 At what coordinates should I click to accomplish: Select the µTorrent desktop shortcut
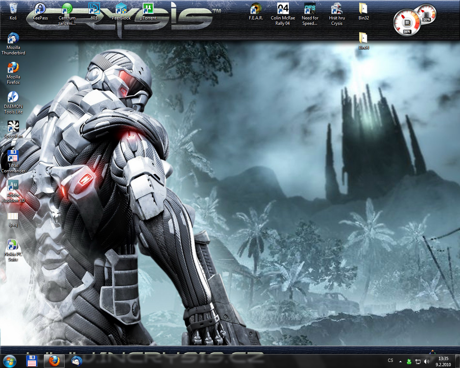coord(148,9)
